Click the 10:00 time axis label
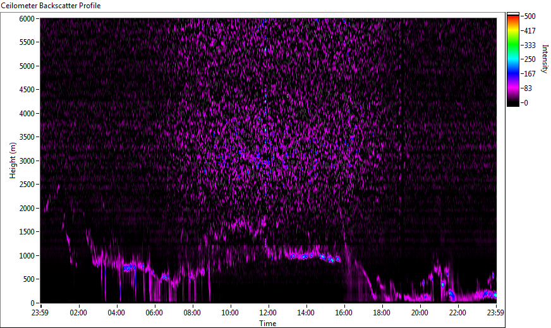 (230, 313)
